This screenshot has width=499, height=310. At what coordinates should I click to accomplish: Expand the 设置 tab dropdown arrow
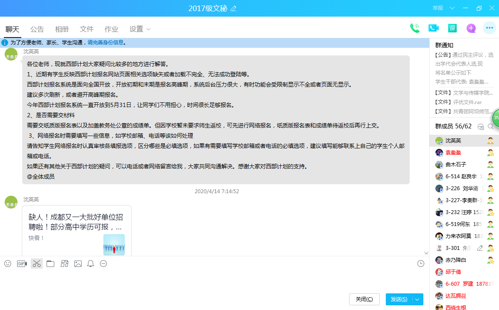(x=149, y=29)
